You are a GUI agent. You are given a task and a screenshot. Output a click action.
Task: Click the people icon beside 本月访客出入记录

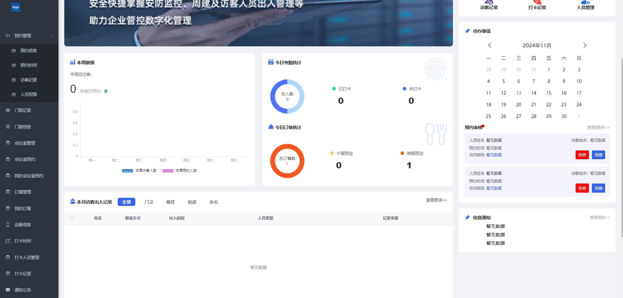(73, 201)
